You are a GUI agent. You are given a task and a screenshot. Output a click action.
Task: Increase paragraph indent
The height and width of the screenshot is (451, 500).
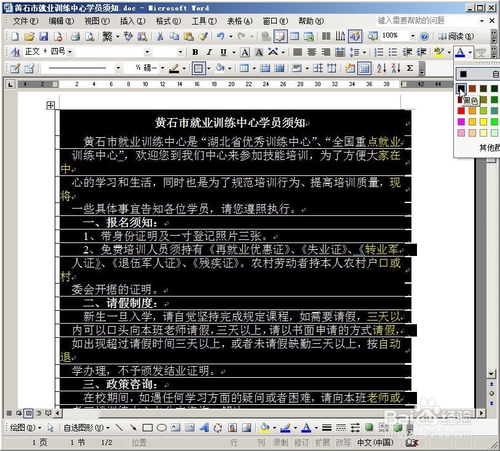coord(421,52)
